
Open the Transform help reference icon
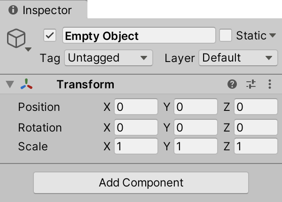[x=232, y=85]
